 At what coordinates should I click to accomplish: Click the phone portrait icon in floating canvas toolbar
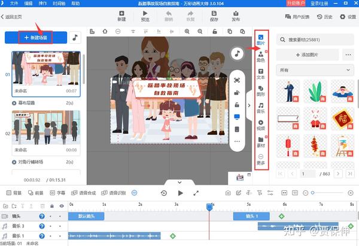pos(237,129)
